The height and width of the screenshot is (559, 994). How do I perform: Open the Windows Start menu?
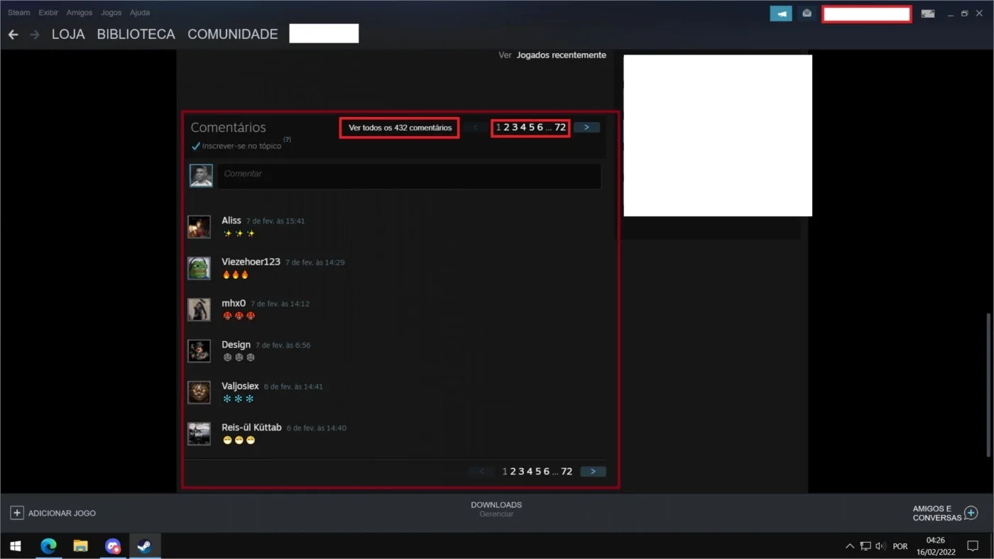(15, 546)
